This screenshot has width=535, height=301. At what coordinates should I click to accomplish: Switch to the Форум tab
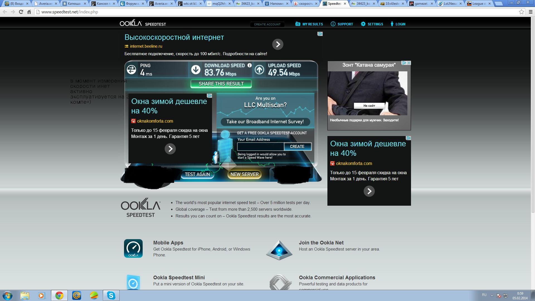point(132,4)
